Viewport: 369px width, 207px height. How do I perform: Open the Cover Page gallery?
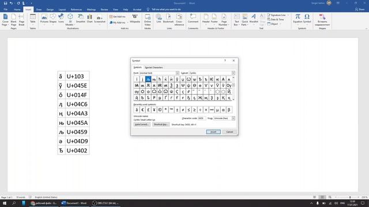[5, 20]
